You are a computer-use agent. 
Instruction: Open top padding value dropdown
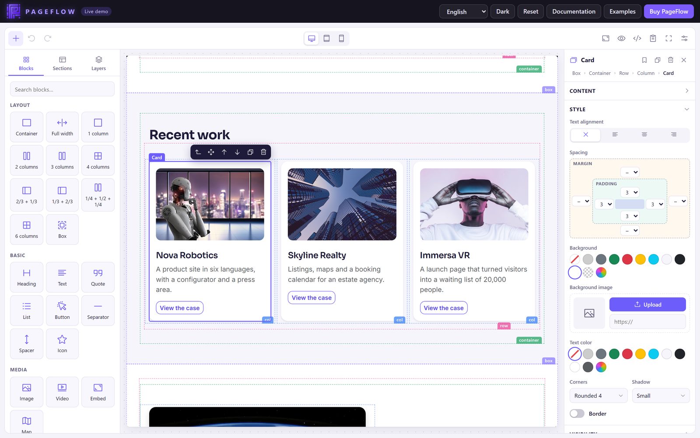[630, 192]
